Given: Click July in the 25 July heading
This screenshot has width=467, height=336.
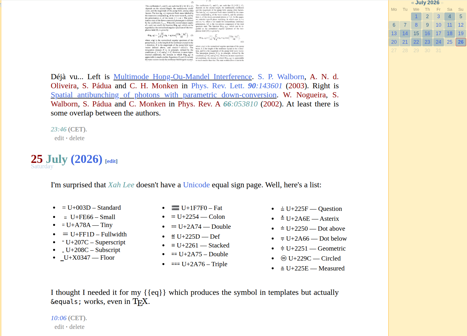Looking at the screenshot, I should 56,159.
